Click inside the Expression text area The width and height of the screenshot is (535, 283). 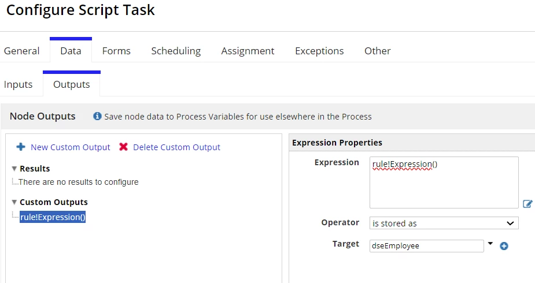(444, 183)
